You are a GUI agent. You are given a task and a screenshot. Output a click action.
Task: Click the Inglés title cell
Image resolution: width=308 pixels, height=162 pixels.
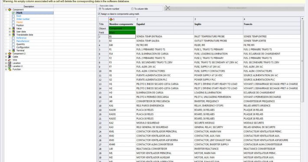pos(218,24)
